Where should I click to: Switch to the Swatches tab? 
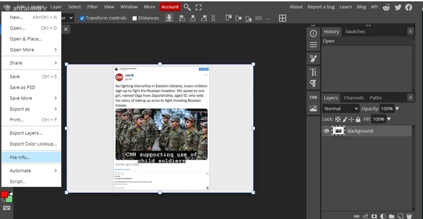tap(355, 32)
